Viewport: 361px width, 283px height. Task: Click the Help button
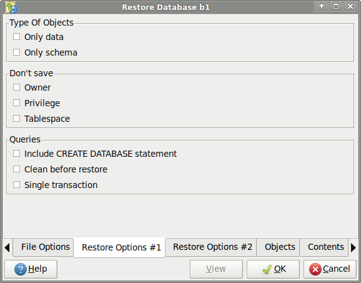(31, 269)
